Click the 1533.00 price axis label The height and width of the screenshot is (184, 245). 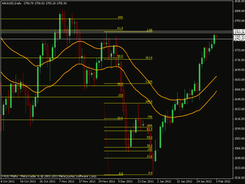point(240,168)
